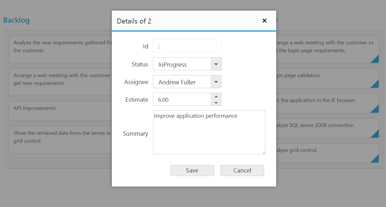Expand the Assignee dropdown arrow
The width and height of the screenshot is (386, 207).
(x=216, y=82)
